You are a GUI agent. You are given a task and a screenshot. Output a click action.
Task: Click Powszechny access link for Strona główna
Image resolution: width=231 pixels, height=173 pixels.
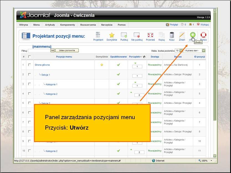click(x=155, y=65)
